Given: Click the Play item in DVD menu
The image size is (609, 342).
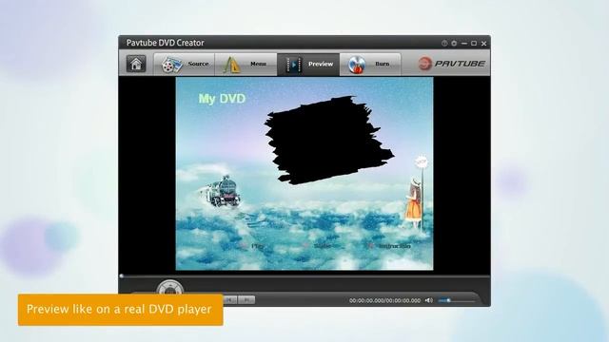Looking at the screenshot, I should pyautogui.click(x=257, y=246).
